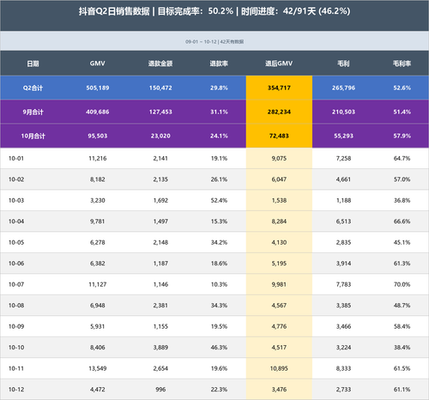Click October margin rate 57.9%
The image size is (429, 400).
click(402, 136)
